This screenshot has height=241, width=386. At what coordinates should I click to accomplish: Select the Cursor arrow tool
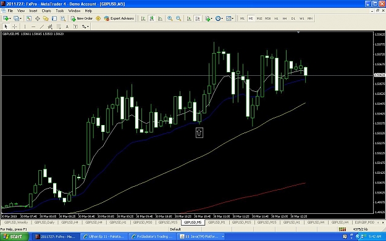(6, 27)
